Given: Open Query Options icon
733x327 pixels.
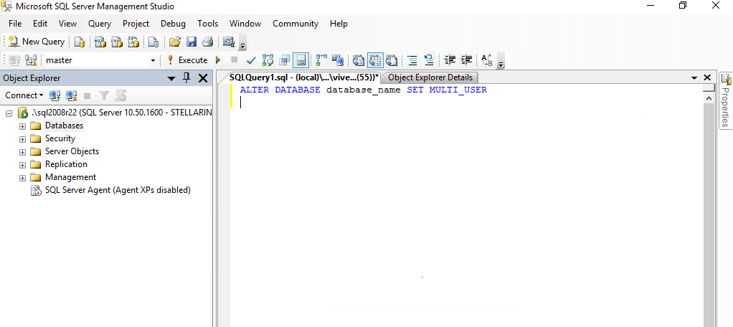Looking at the screenshot, I should 284,60.
